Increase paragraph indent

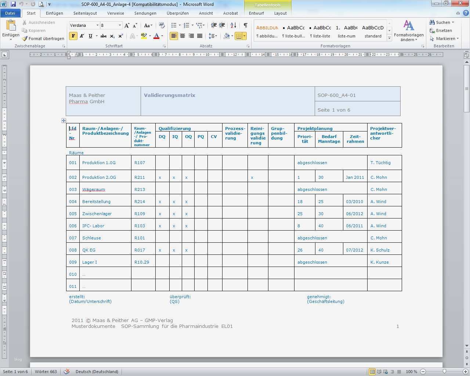pyautogui.click(x=222, y=25)
